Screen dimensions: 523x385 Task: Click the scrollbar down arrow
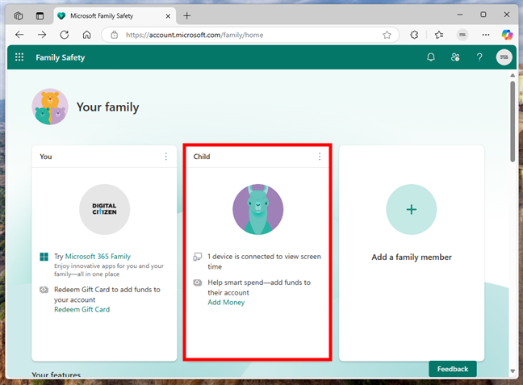point(513,371)
